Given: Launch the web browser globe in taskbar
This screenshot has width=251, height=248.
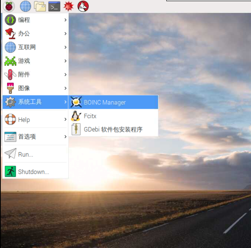Looking at the screenshot, I should (25, 6).
